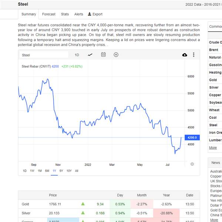Click the Export download icon
This screenshot has height=222, width=222.
pyautogui.click(x=90, y=14)
